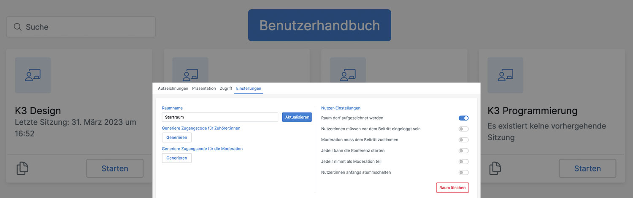This screenshot has width=633, height=198.
Task: Click the copy icon on K3 Programmierung card
Action: click(495, 169)
